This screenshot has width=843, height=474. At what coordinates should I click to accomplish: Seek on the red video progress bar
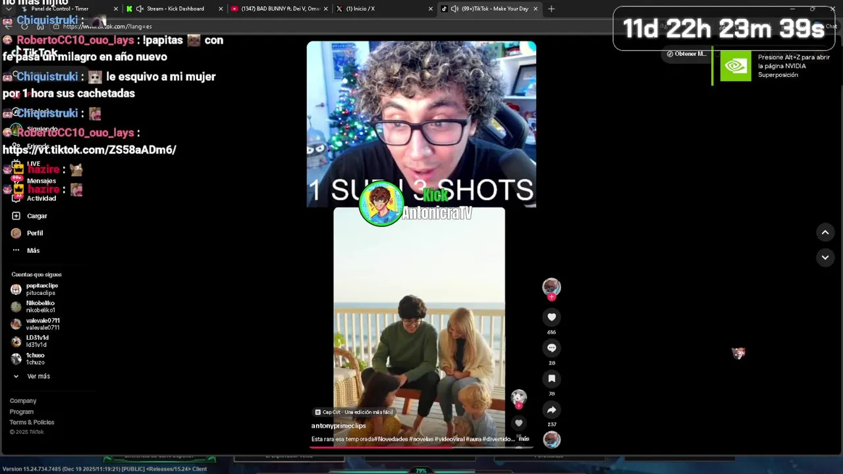[x=421, y=447]
